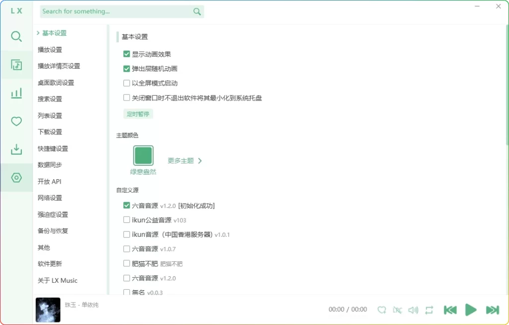Open the 软件更新 settings section
The height and width of the screenshot is (325, 509).
(50, 264)
